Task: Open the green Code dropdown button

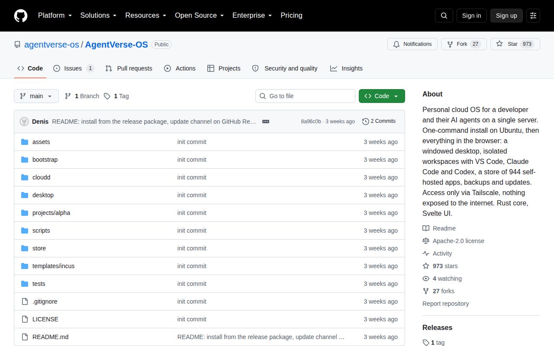Action: 382,96
